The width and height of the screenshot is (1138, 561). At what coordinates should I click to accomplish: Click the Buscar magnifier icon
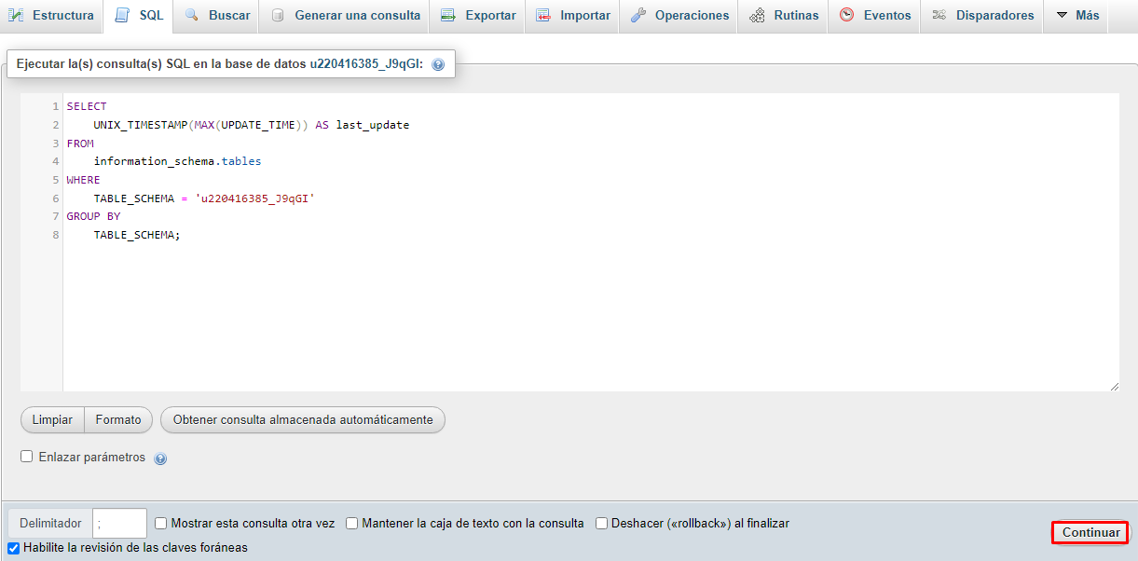coord(192,16)
